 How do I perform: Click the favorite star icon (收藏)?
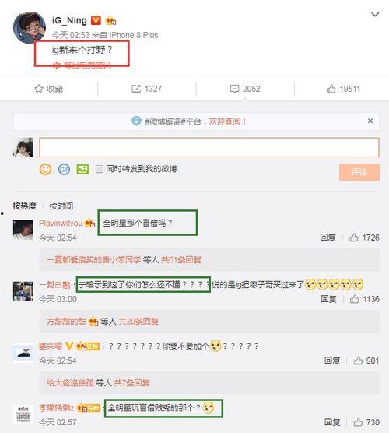click(39, 89)
